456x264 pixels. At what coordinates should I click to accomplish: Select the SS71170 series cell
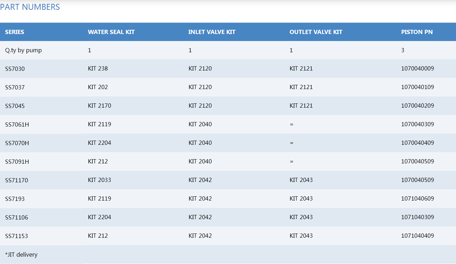[16, 180]
